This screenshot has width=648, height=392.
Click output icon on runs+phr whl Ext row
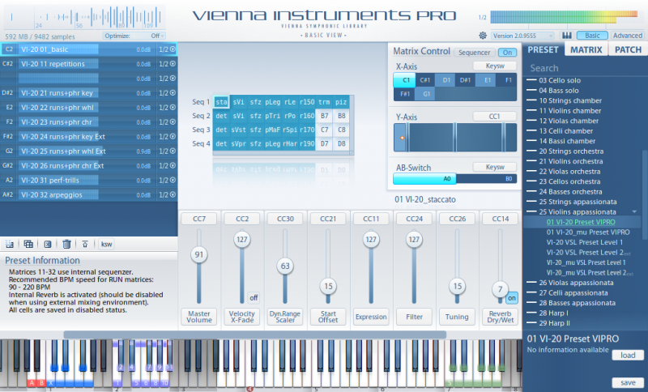(173, 151)
